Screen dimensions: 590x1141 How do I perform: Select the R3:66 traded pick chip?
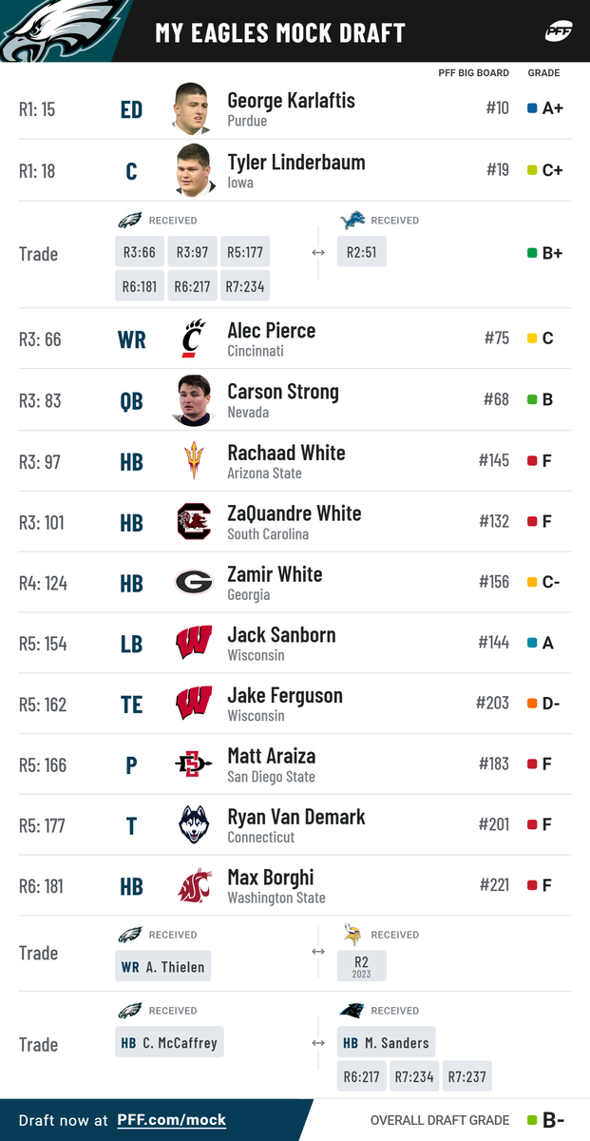coord(140,252)
